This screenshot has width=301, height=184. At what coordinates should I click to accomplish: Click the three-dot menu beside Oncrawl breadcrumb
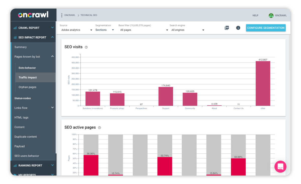point(62,15)
